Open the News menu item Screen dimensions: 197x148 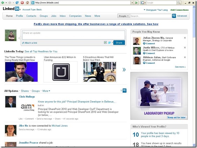point(88,16)
